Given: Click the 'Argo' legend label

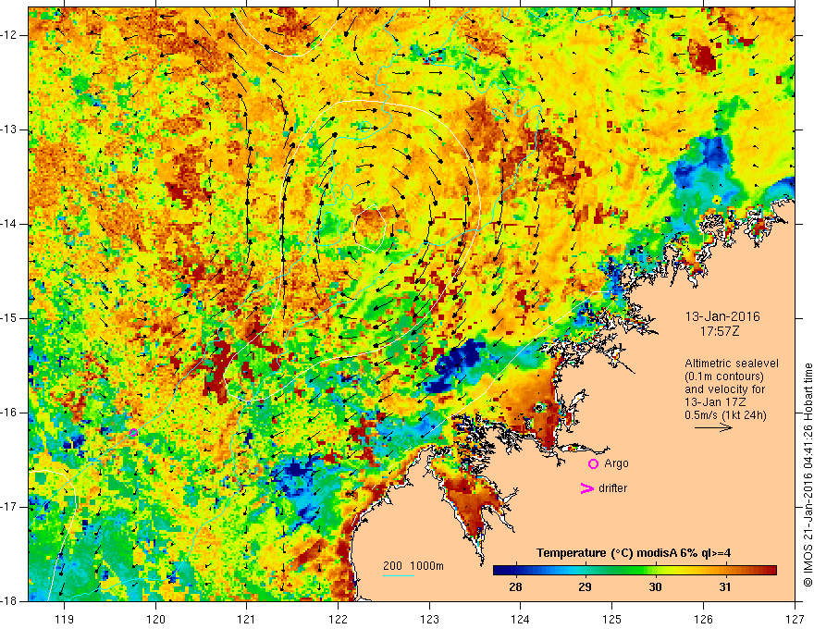Looking at the screenshot, I should click(616, 463).
